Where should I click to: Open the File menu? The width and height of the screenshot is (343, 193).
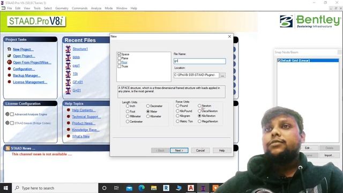click(x=10, y=8)
